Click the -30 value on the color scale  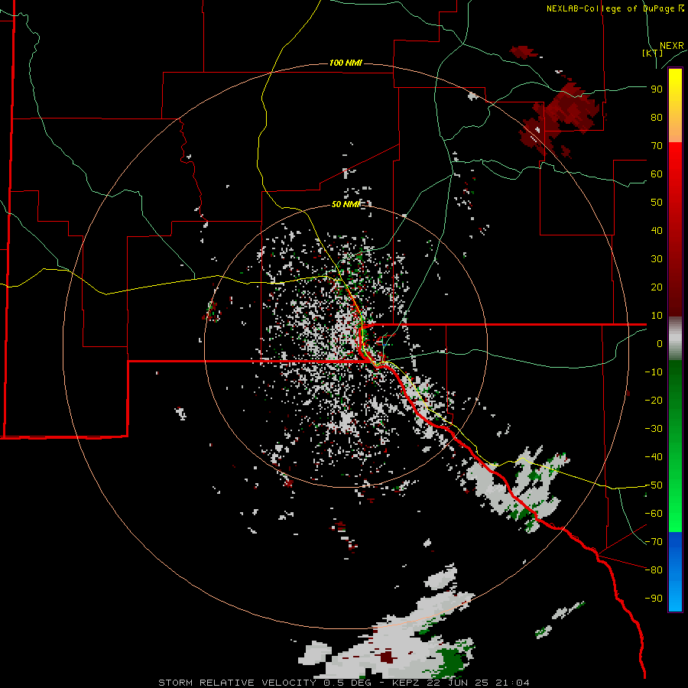[x=654, y=429]
